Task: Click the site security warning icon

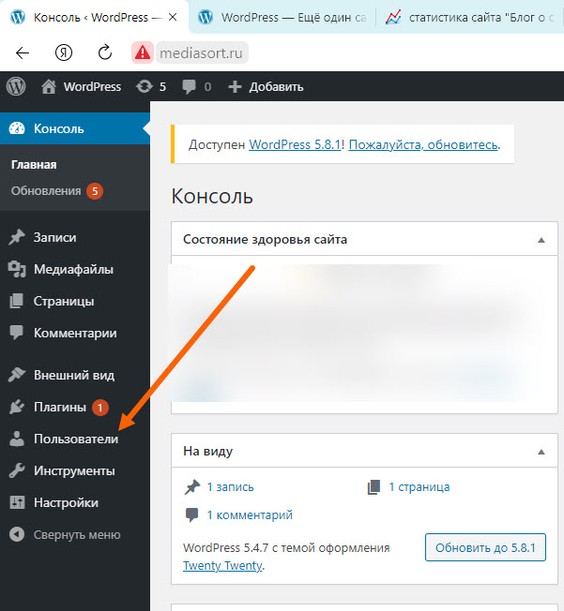Action: [x=142, y=52]
